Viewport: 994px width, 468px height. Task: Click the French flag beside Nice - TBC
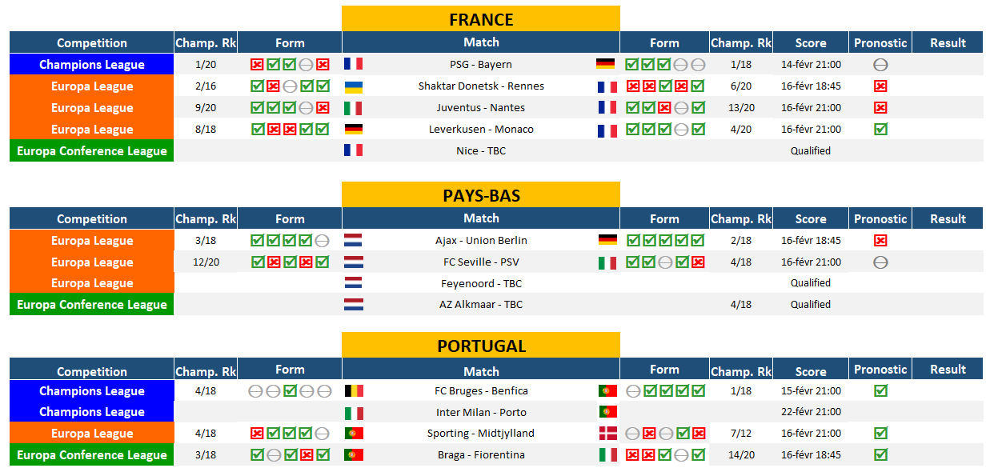point(353,150)
